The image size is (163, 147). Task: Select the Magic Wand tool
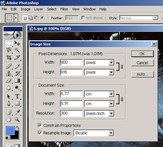click(x=17, y=50)
